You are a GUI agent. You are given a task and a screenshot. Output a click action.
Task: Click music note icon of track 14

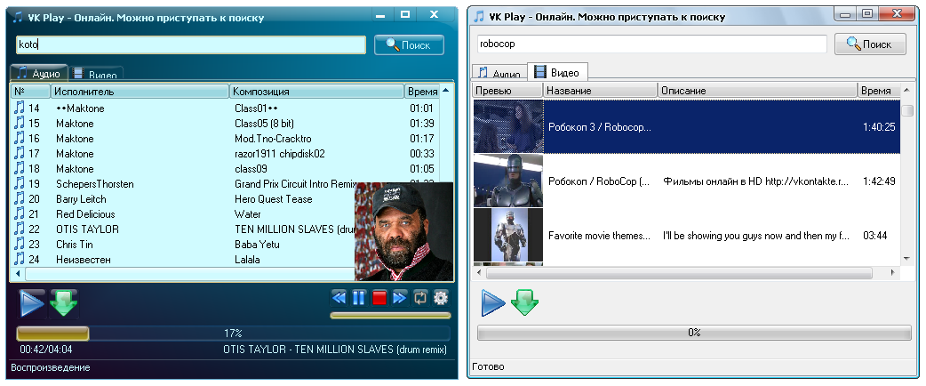[x=20, y=108]
